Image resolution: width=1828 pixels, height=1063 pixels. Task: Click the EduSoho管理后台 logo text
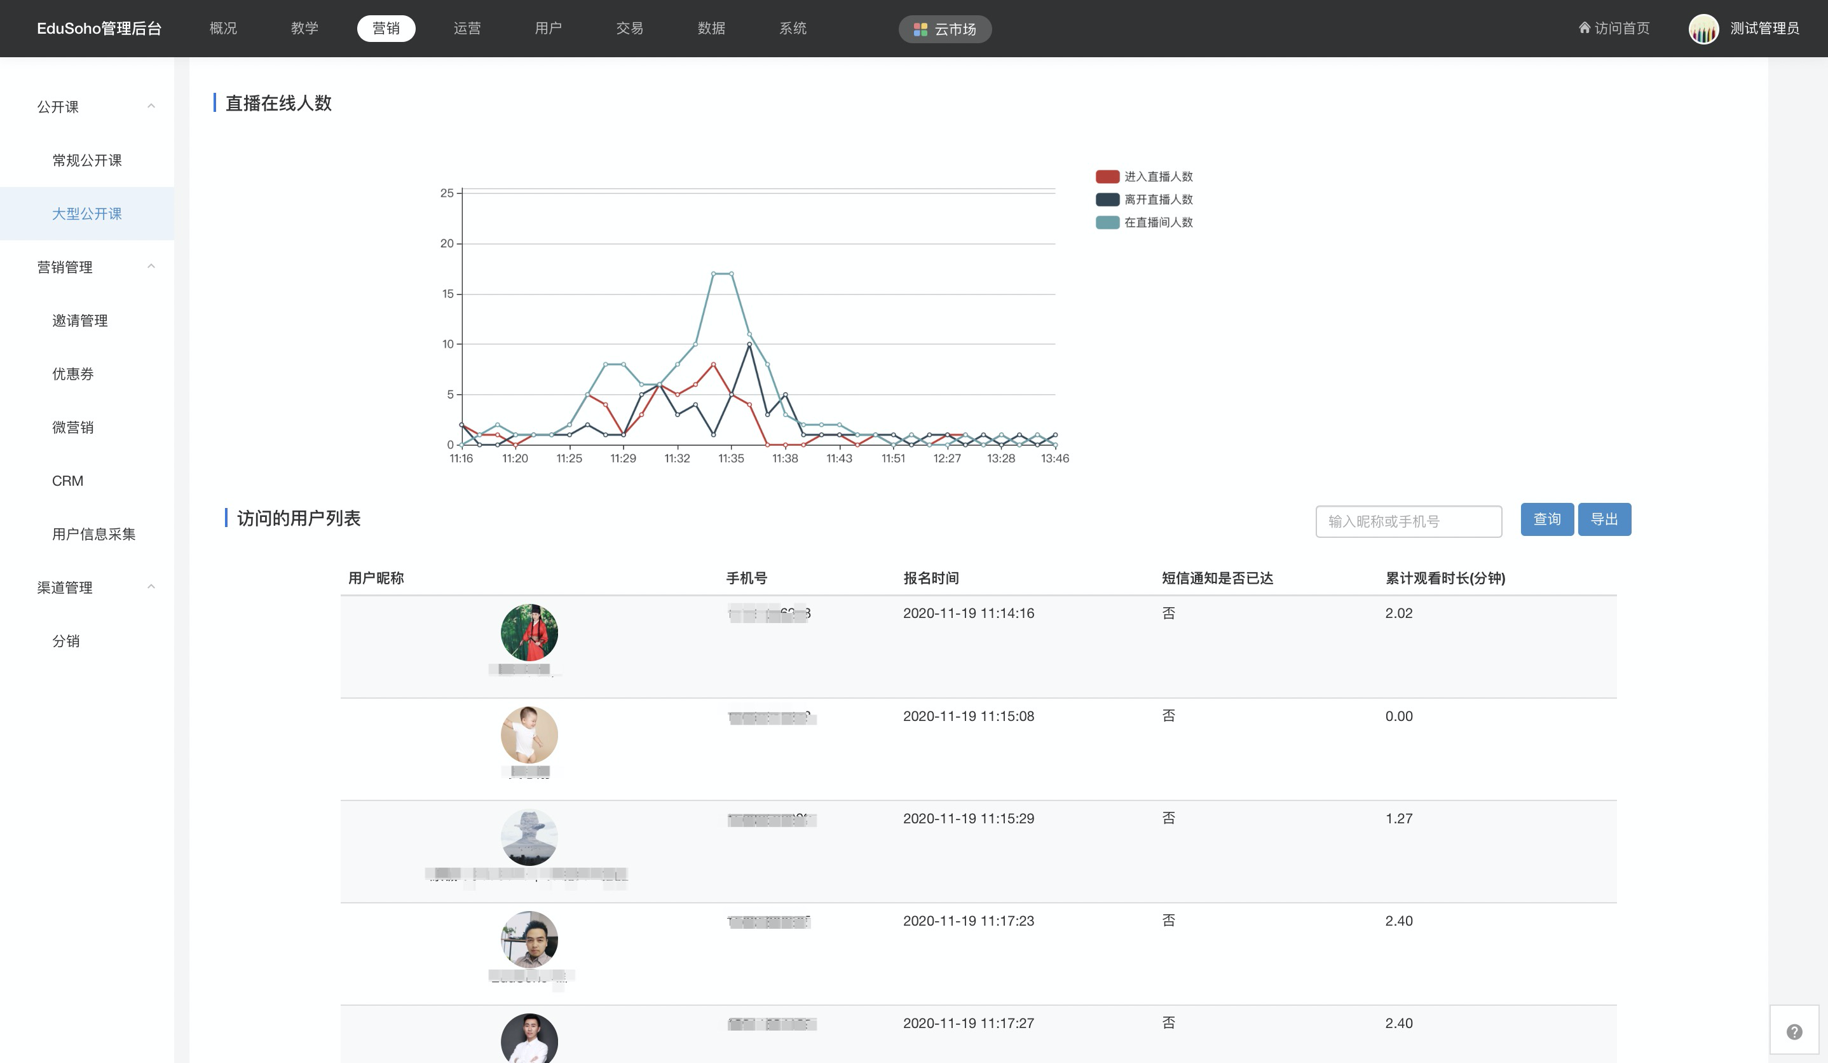click(x=99, y=29)
